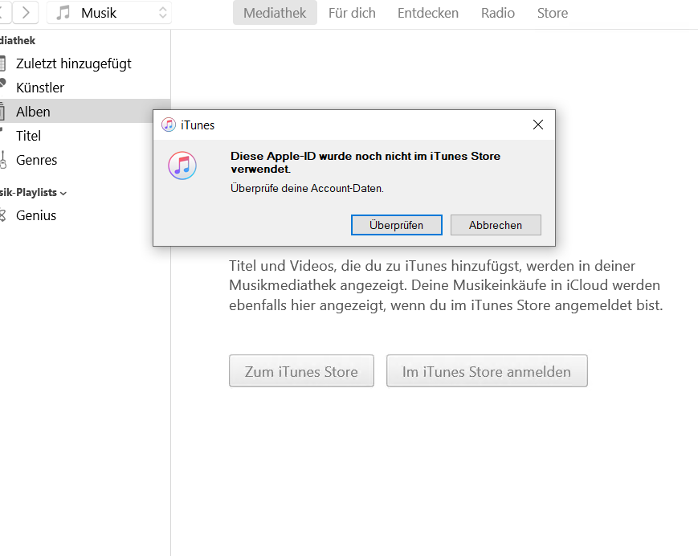This screenshot has height=556, width=698.
Task: Click the music note icon beside Musik
Action: (63, 13)
